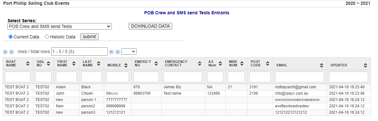
Task: Click the FIRST NAME filter field
Action: point(66,77)
